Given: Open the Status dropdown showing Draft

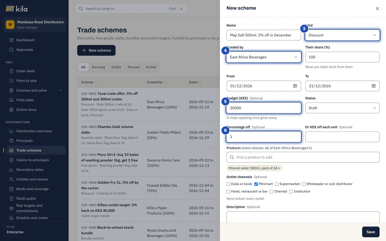Looking at the screenshot, I should coord(342,108).
